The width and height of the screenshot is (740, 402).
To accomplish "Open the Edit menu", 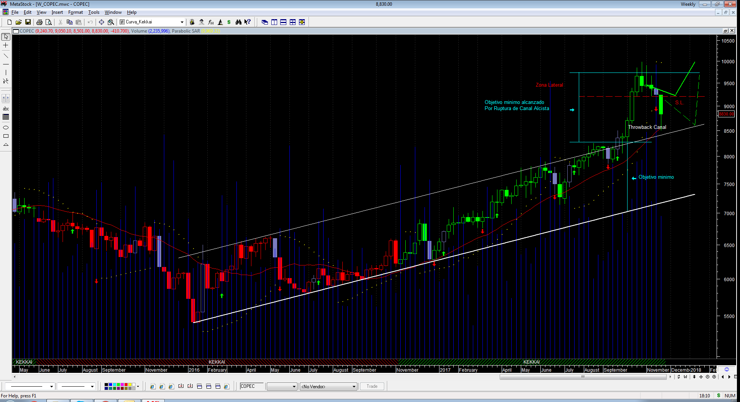I will [28, 12].
